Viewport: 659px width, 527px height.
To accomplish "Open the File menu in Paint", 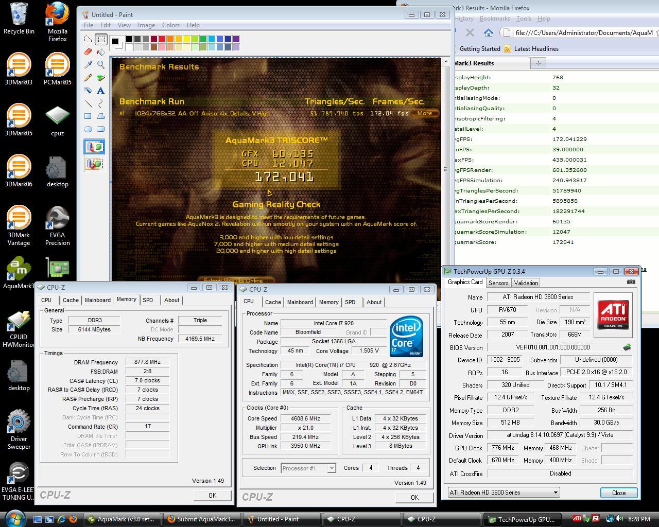I will [89, 25].
